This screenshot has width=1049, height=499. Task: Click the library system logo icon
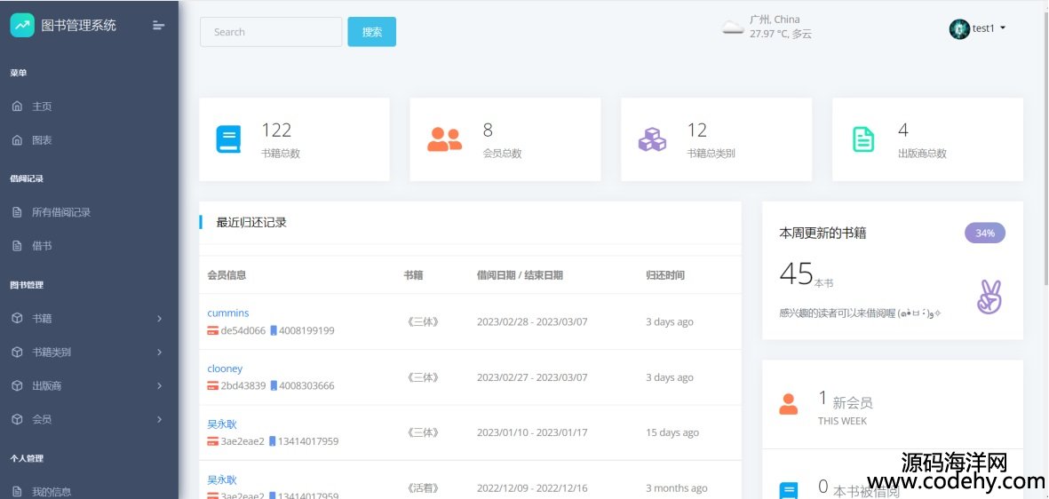(22, 25)
